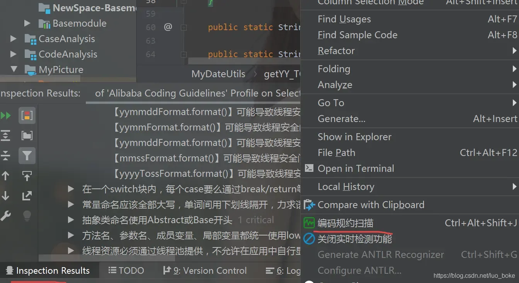
Task: Open inspection settings wrench icon
Action: click(x=5, y=216)
